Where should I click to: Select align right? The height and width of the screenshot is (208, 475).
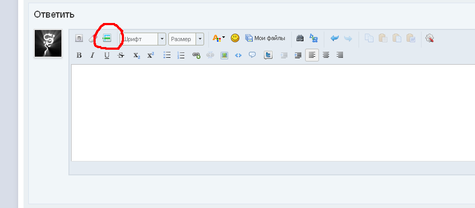pyautogui.click(x=340, y=55)
